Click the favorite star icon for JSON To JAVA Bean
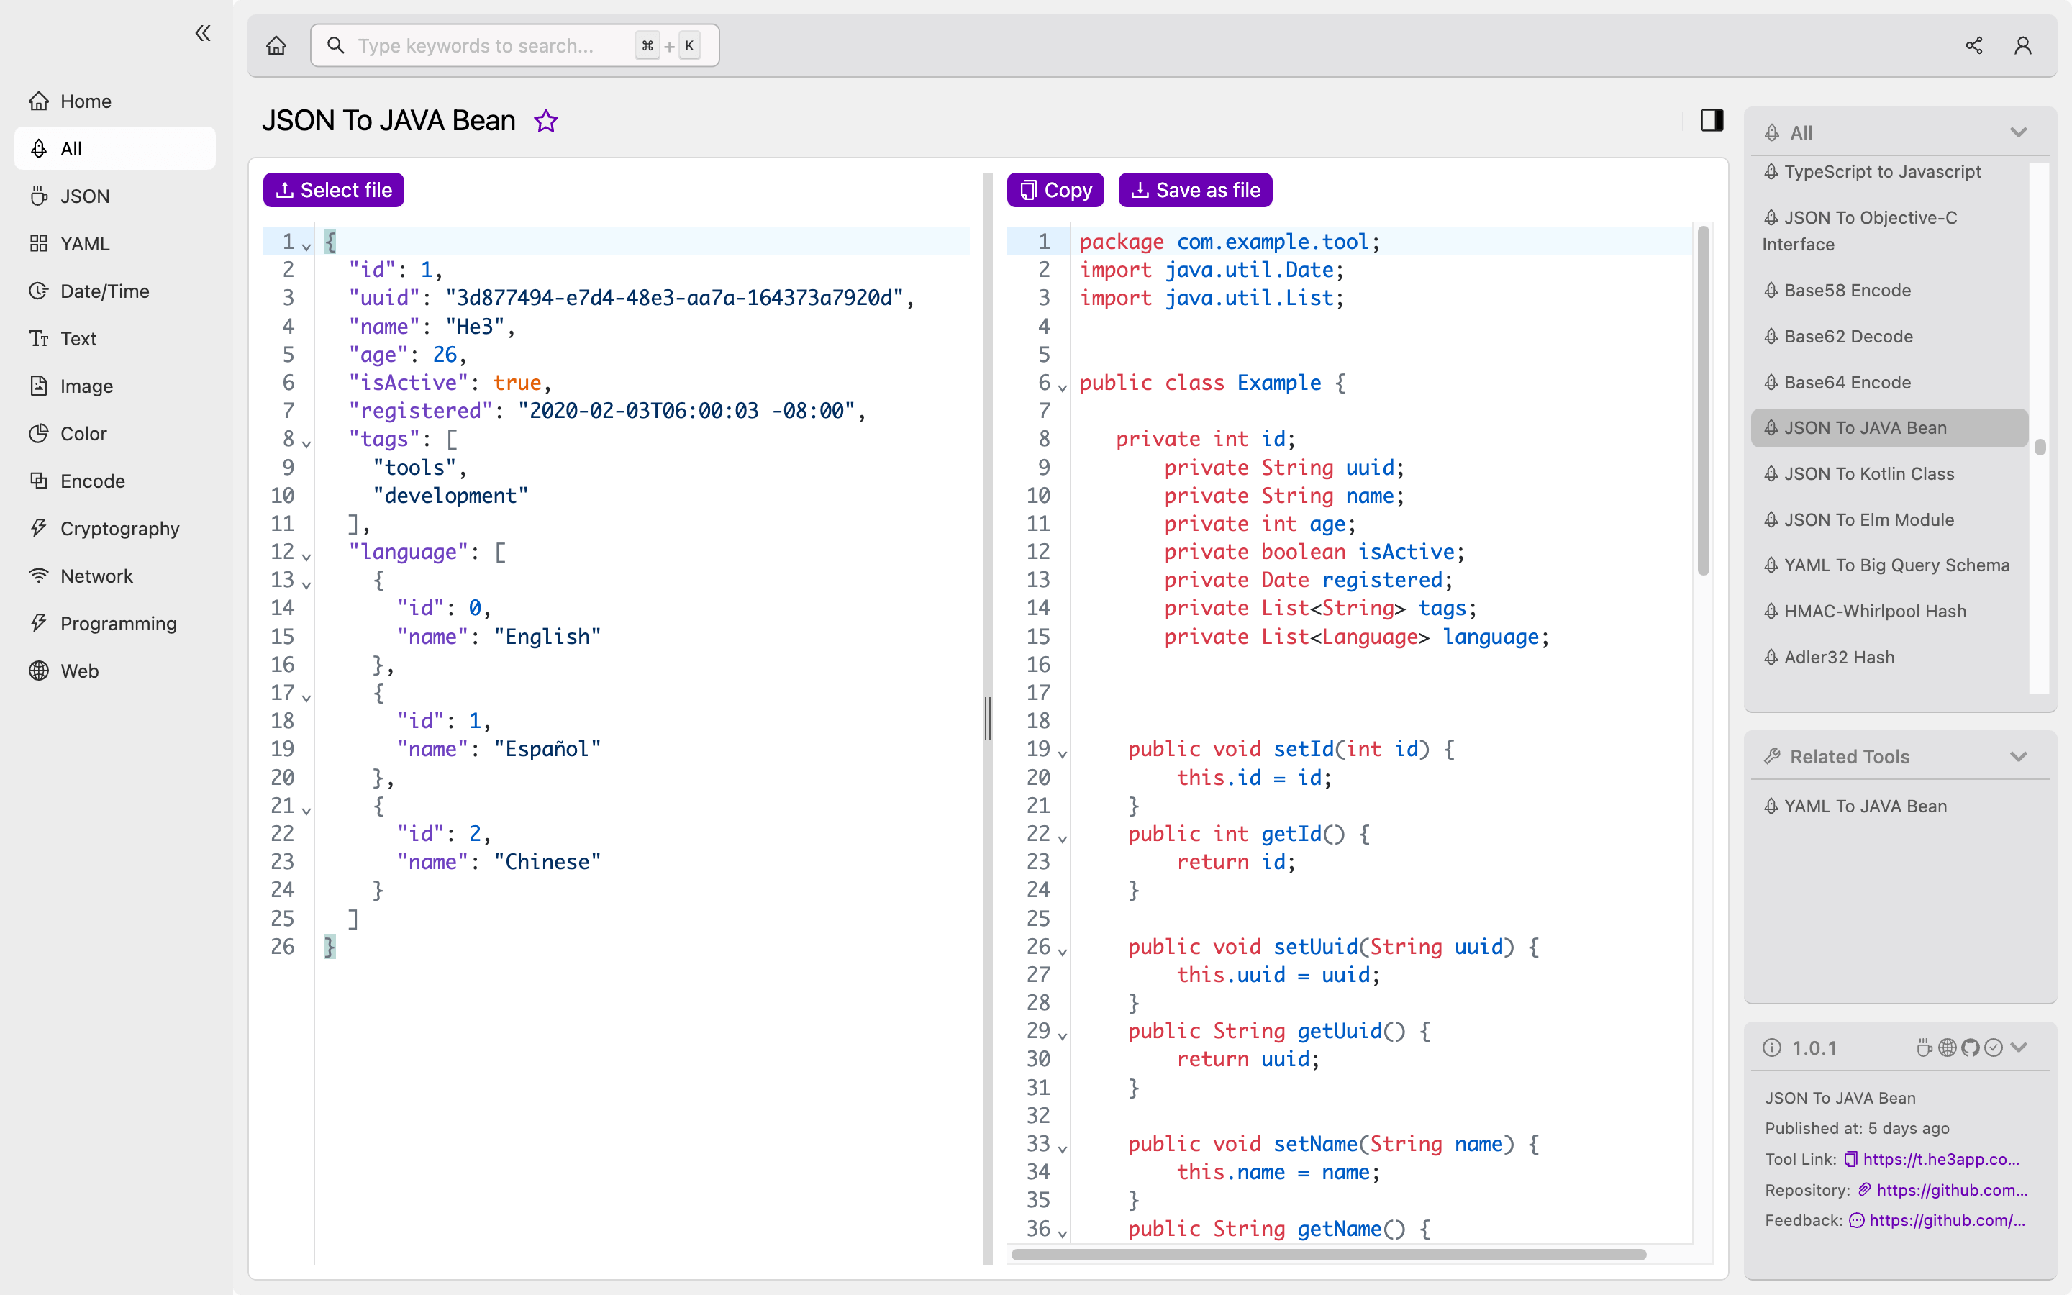 pos(546,119)
